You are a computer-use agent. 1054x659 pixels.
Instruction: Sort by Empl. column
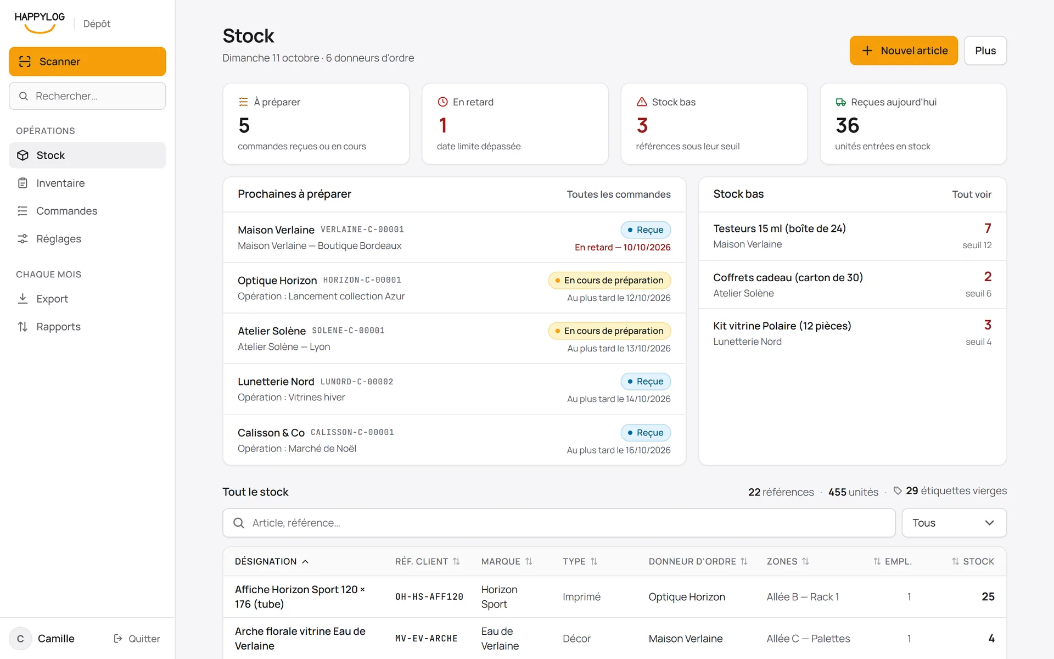pyautogui.click(x=893, y=561)
